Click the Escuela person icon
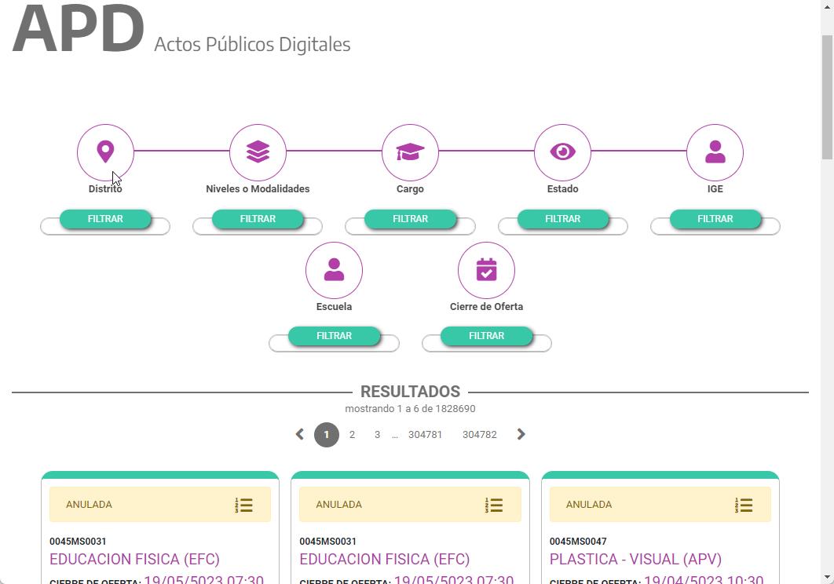Image resolution: width=834 pixels, height=584 pixels. point(334,270)
